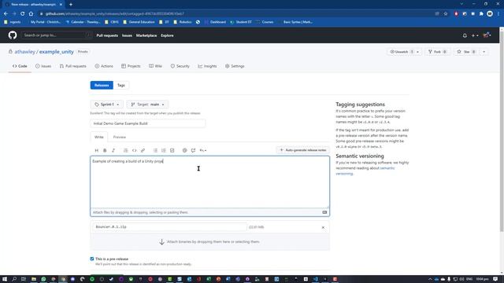
Task: Click the release title input field
Action: coord(148,123)
